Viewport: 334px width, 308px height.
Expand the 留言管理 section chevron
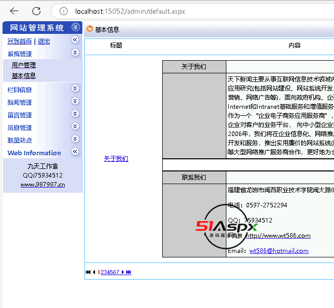point(75,114)
